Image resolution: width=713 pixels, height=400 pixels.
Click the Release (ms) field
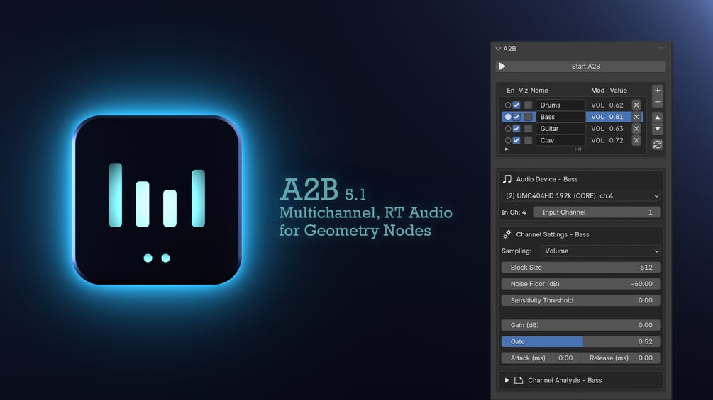pos(621,358)
